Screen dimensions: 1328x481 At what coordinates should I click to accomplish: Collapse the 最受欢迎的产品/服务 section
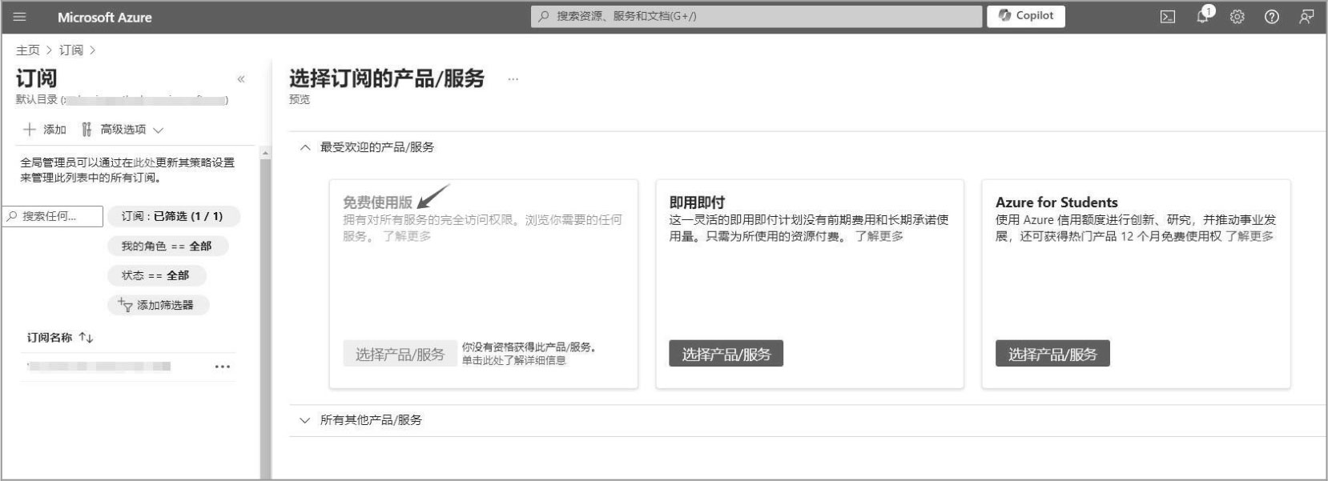pyautogui.click(x=305, y=147)
